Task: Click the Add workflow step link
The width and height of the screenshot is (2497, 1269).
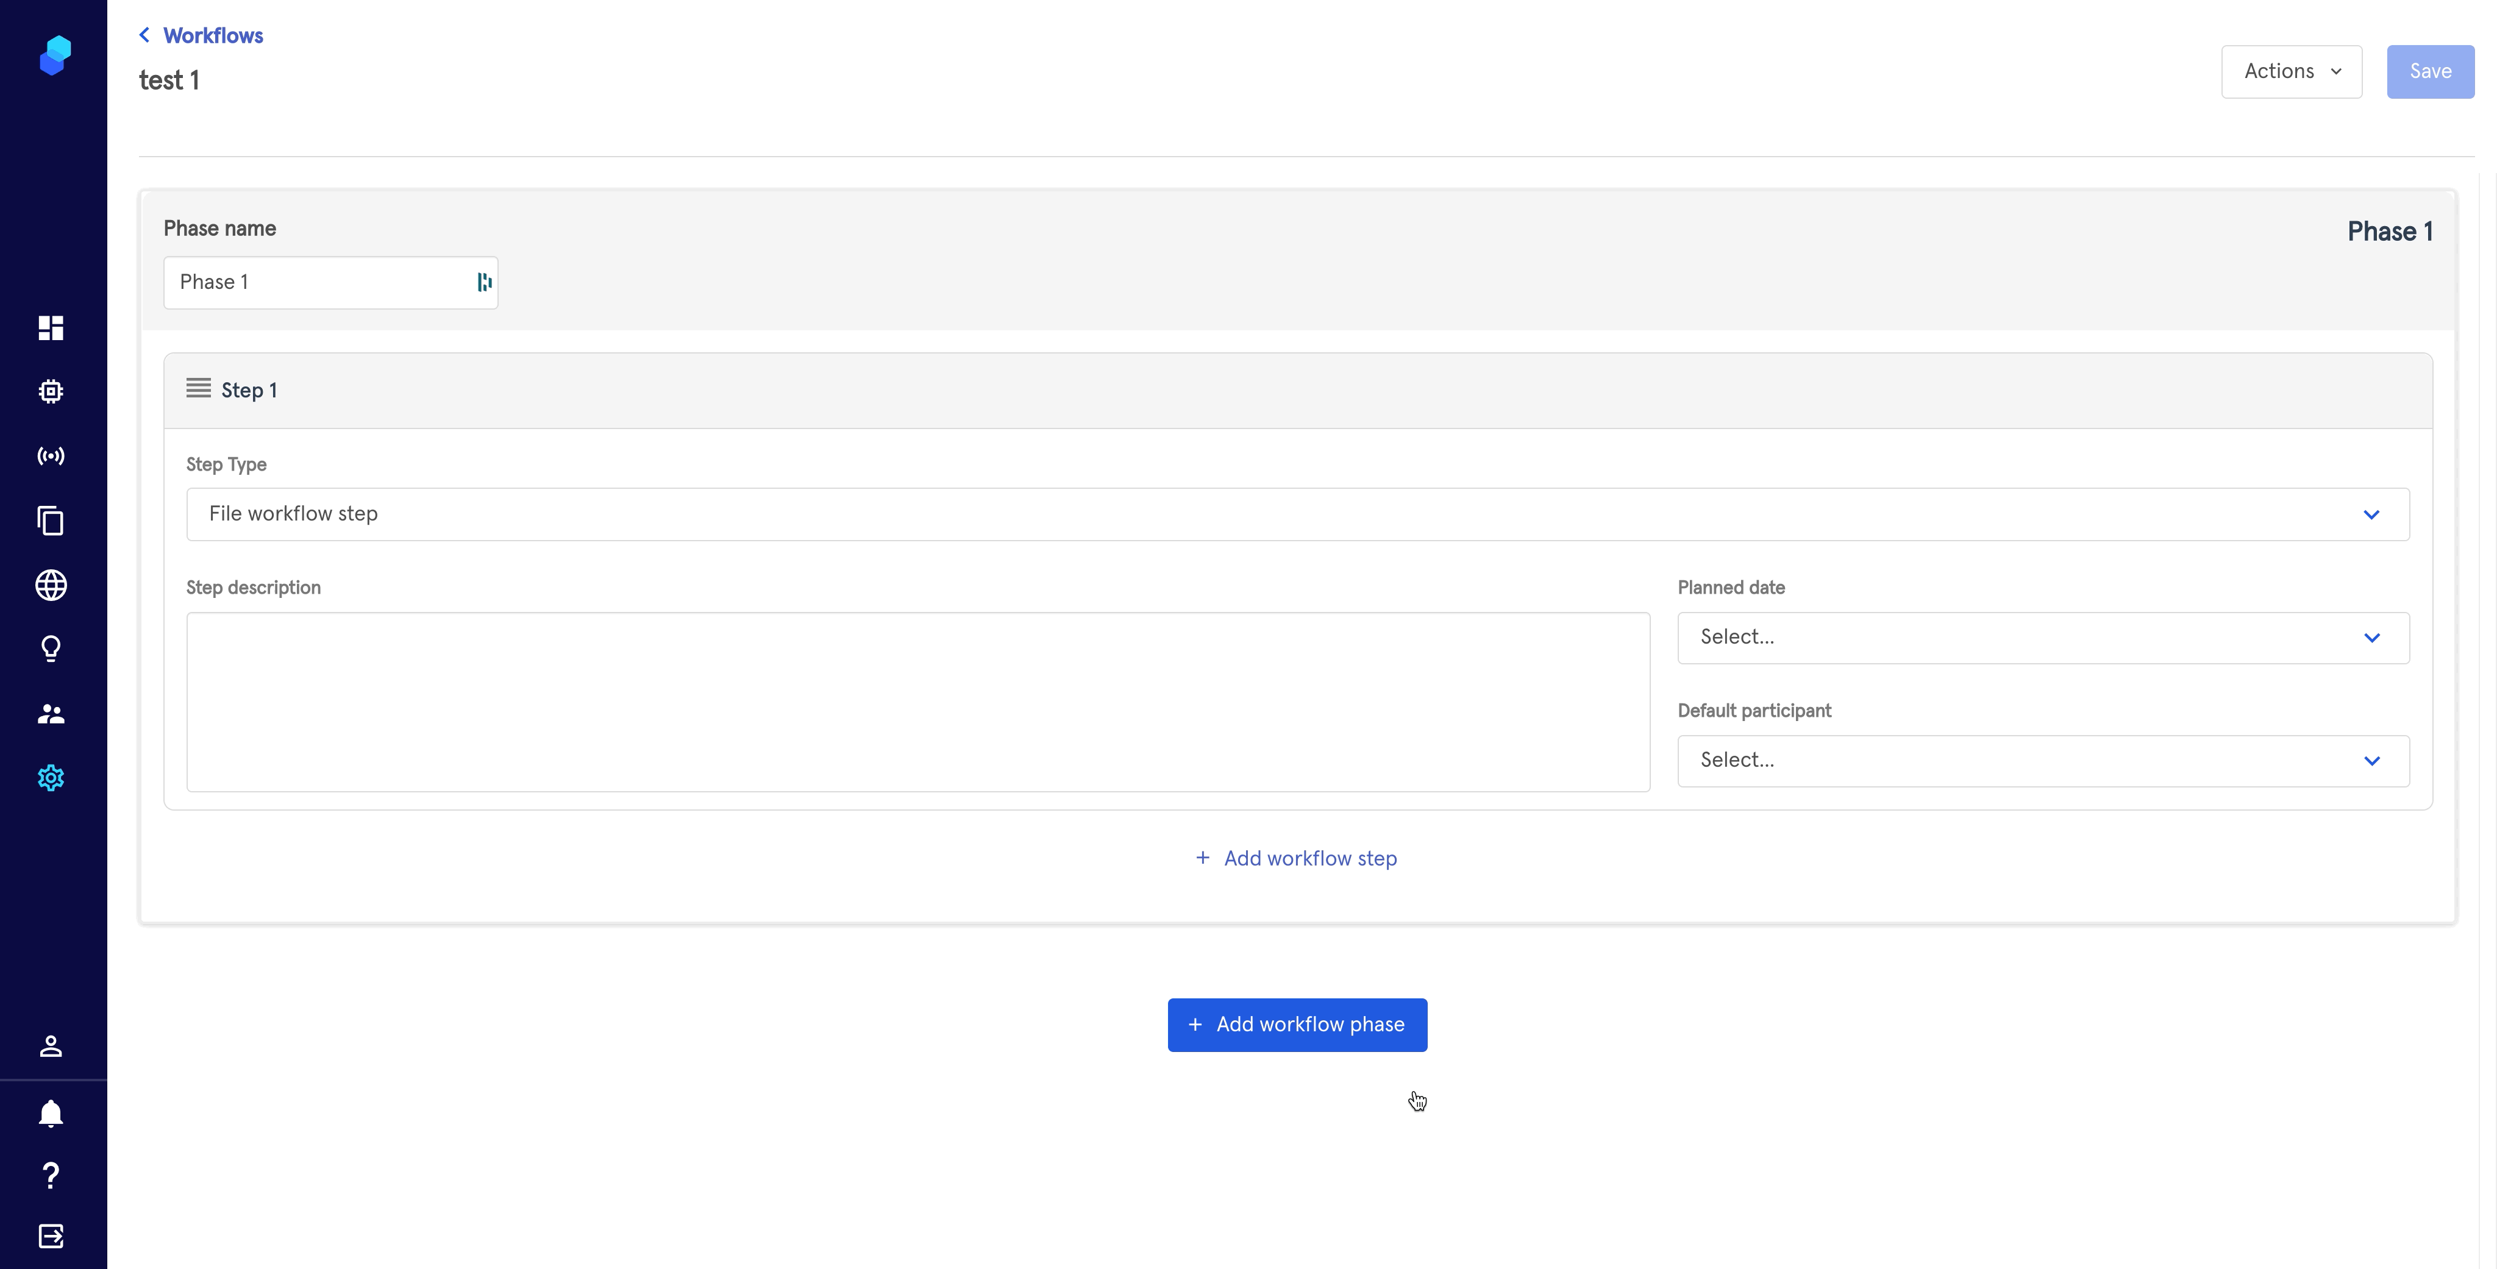Action: click(1297, 858)
